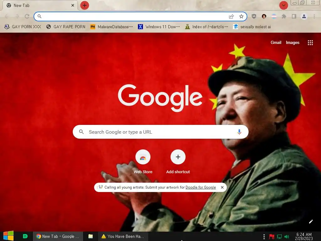Open the Windows Start menu
This screenshot has height=241, width=321.
click(x=8, y=236)
